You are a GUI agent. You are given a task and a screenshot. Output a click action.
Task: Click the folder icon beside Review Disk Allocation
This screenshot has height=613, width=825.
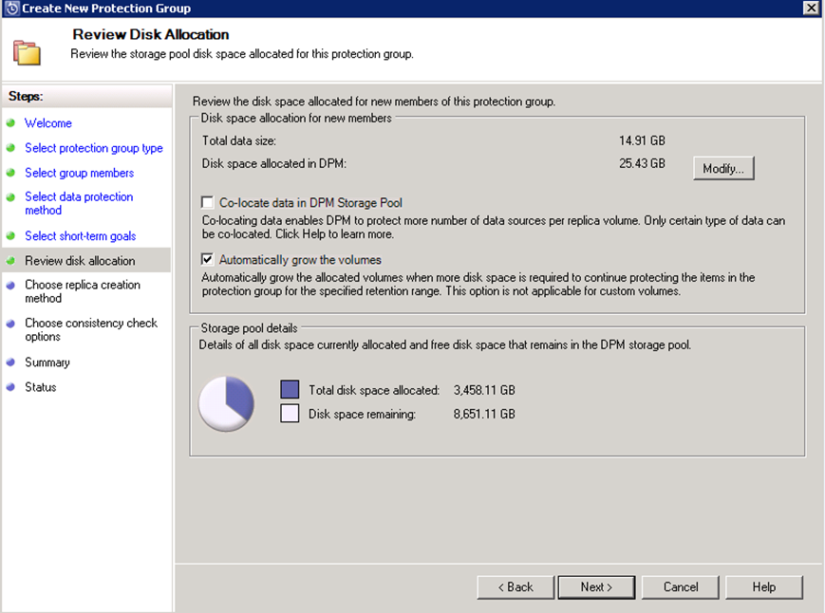tap(27, 52)
